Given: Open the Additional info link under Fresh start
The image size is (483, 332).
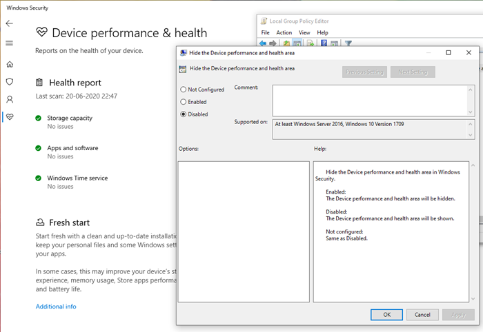Looking at the screenshot, I should point(56,307).
